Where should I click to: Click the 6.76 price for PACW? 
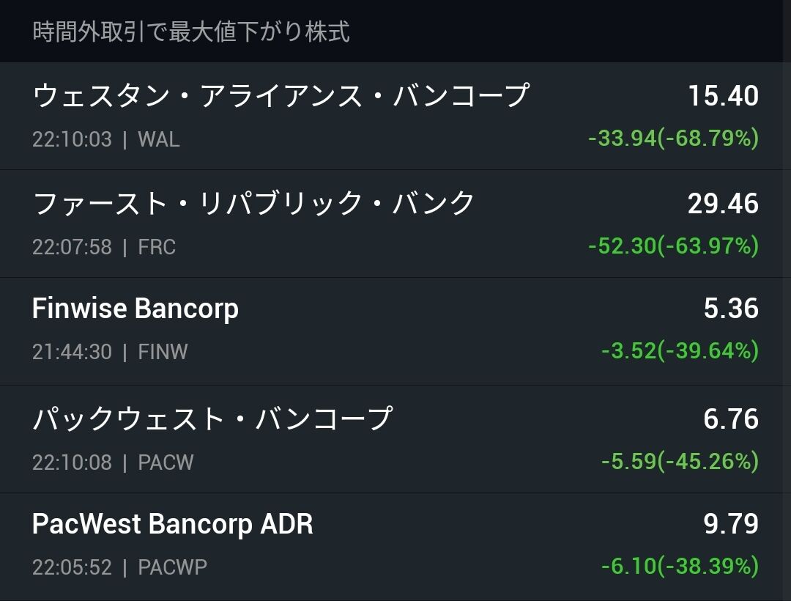coord(731,419)
